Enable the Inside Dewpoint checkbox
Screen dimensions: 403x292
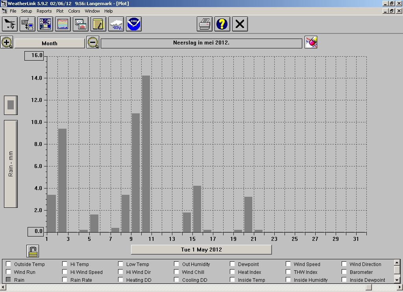pos(344,280)
